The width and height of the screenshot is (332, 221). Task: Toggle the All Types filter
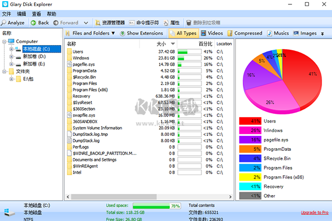182,33
